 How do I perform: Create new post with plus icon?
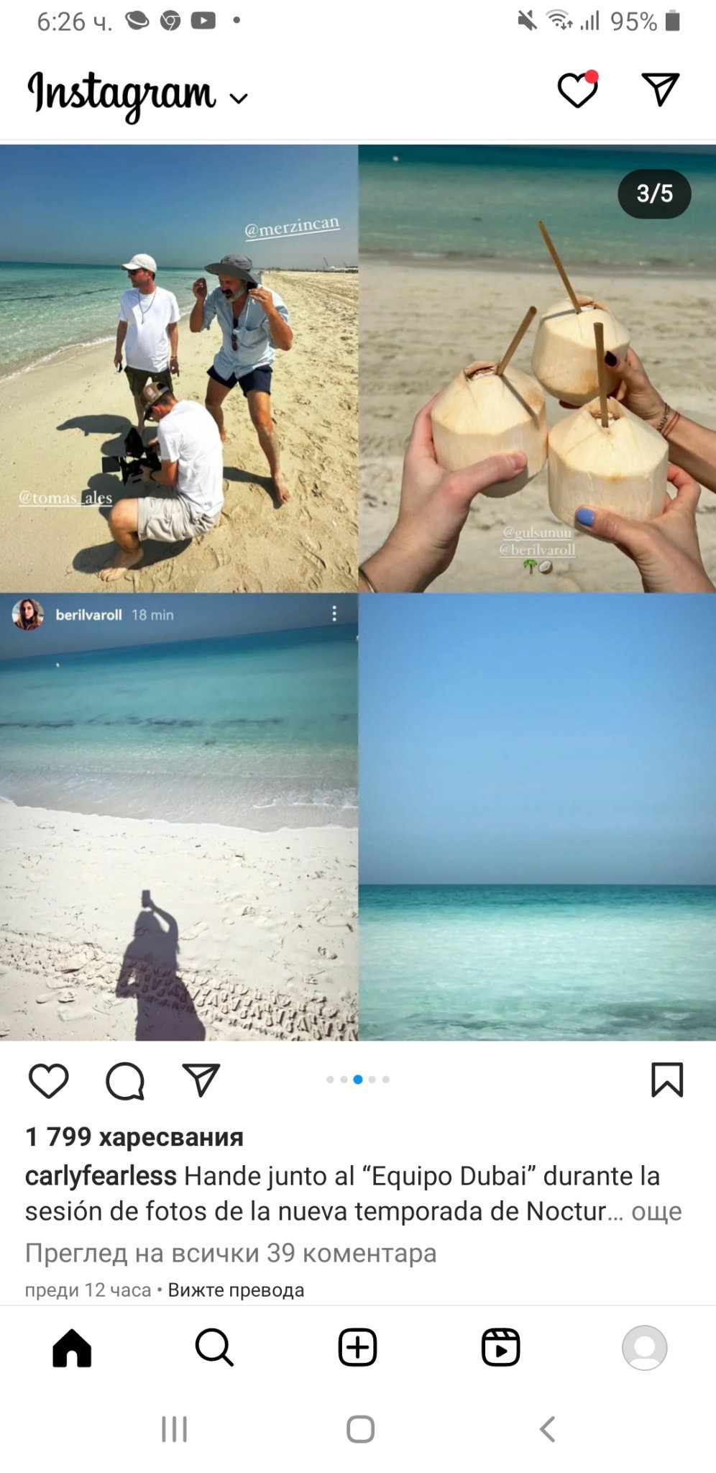[357, 1347]
